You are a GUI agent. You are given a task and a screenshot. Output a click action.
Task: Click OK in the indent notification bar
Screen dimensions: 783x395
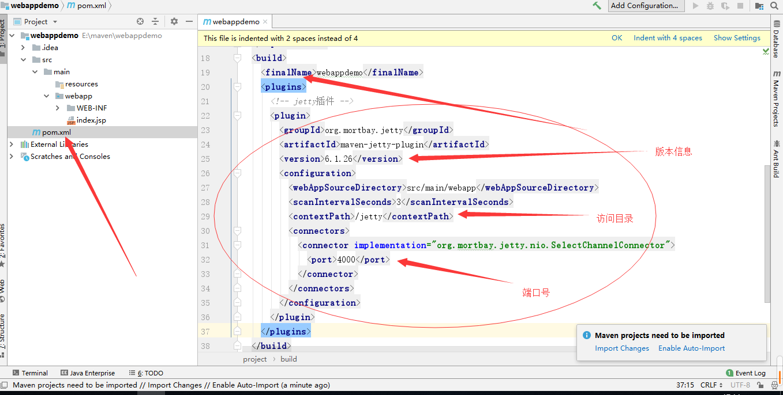coord(617,38)
